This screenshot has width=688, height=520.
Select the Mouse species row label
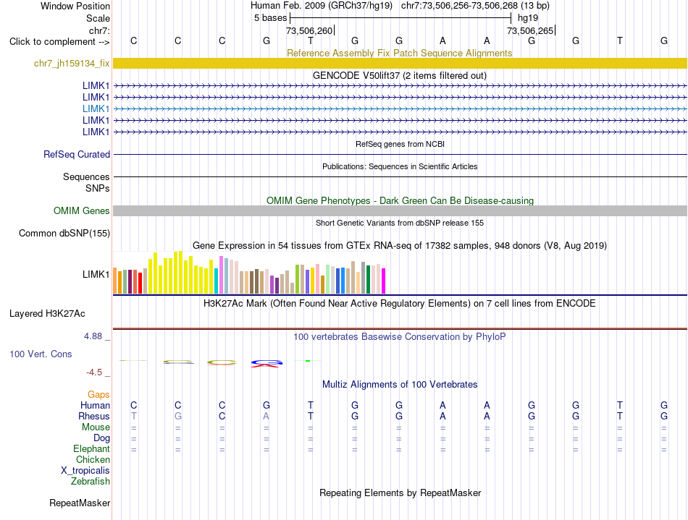click(96, 427)
